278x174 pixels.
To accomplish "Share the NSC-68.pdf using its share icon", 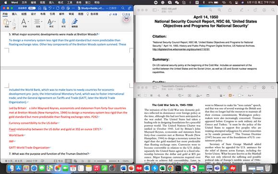I will click(x=230, y=10).
